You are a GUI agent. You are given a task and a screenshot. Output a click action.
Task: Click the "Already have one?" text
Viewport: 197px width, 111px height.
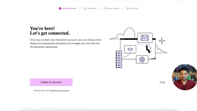42,90
